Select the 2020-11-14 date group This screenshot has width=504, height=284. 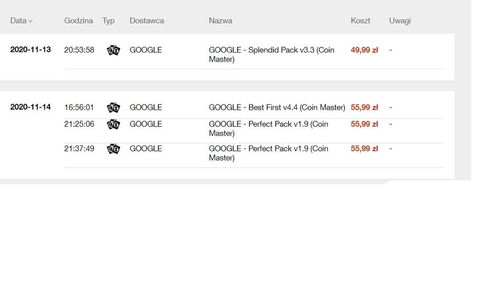click(30, 107)
